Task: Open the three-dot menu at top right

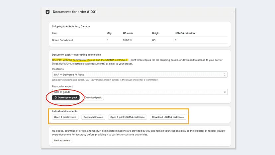Action: pos(233,12)
